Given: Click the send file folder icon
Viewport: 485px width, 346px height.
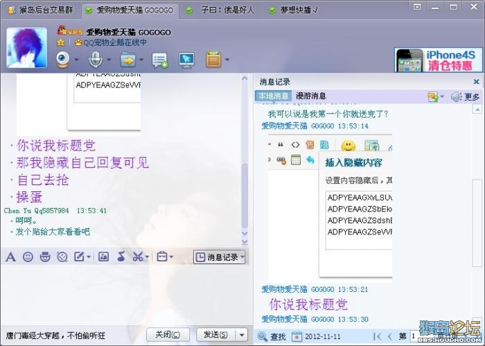Looking at the screenshot, I should 127,60.
